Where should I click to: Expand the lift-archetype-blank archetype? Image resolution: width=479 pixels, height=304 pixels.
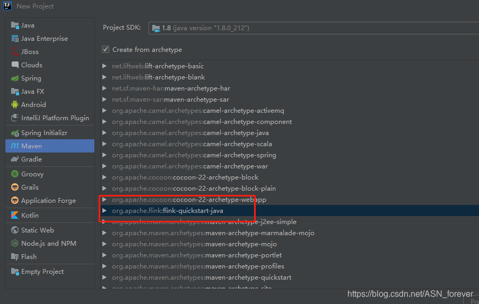(x=104, y=77)
